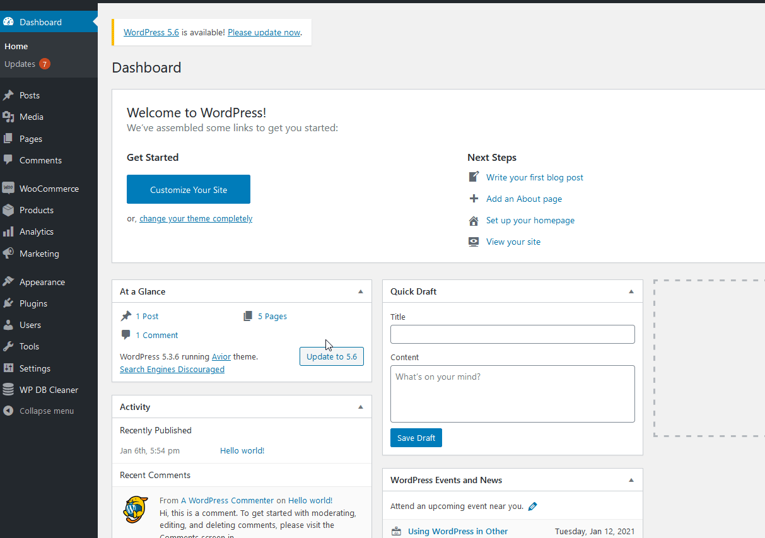The width and height of the screenshot is (765, 538).
Task: Click the Tools wrench icon
Action: coord(8,346)
